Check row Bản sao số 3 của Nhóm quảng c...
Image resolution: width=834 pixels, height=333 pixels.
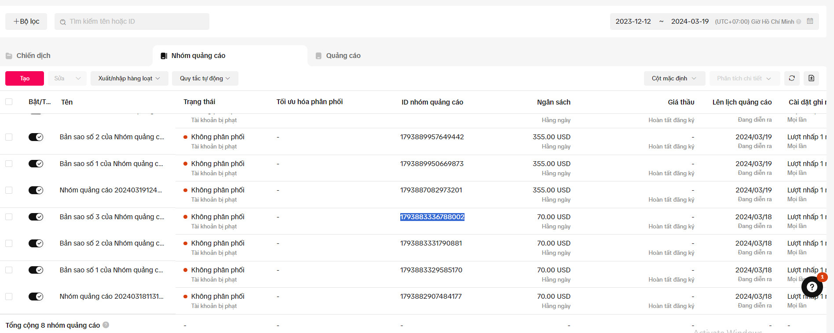click(x=9, y=217)
